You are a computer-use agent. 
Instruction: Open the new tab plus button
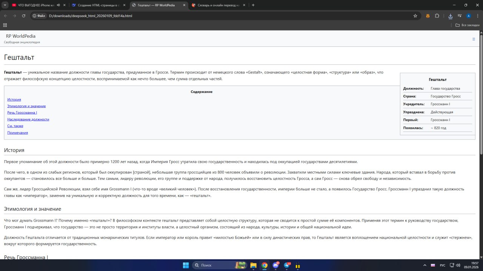tap(253, 5)
